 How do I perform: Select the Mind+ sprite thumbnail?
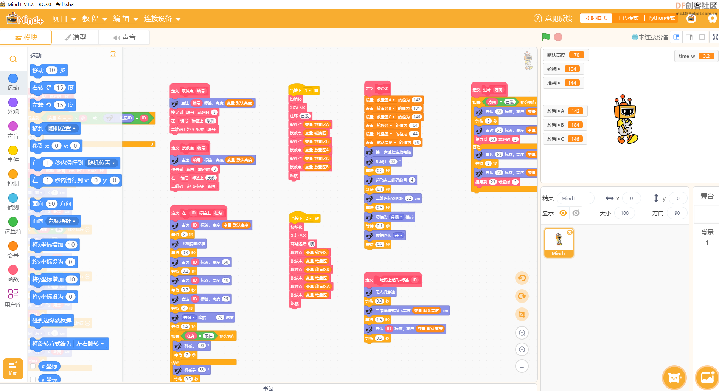point(559,243)
